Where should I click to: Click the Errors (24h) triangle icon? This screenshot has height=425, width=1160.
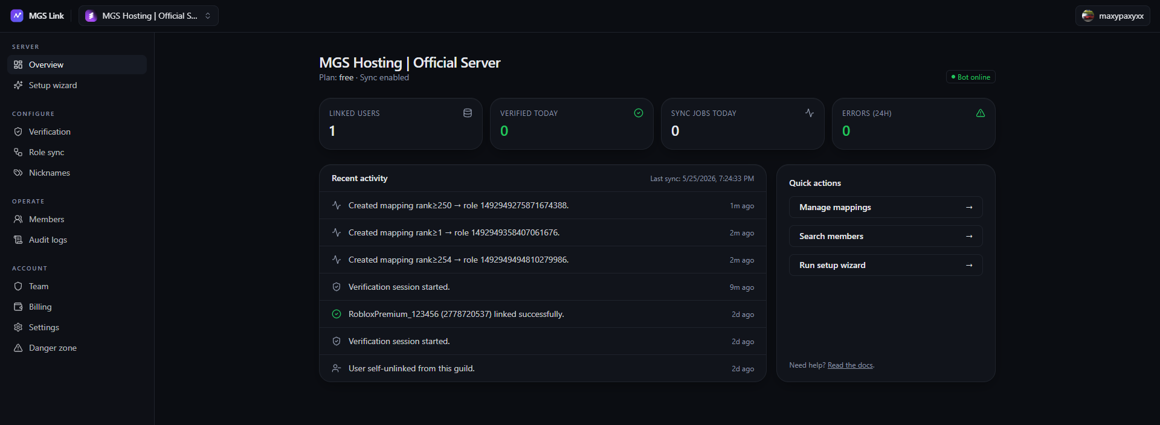(981, 113)
